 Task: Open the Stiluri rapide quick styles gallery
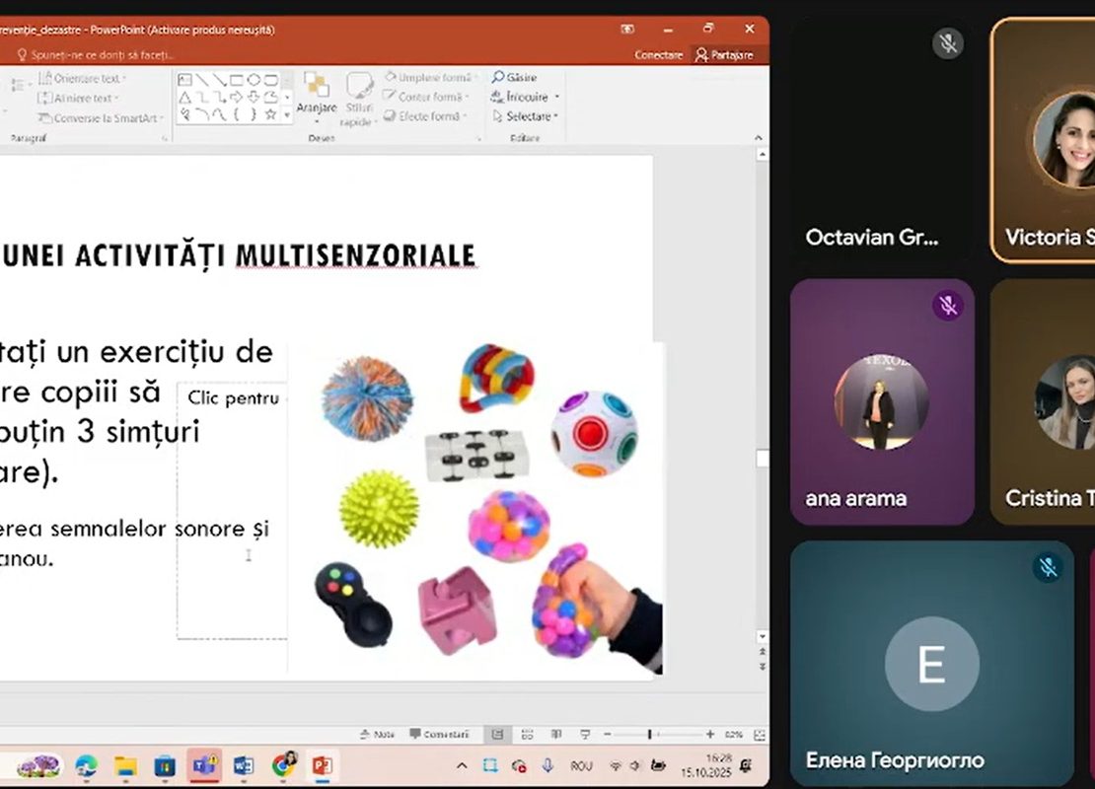tap(359, 99)
